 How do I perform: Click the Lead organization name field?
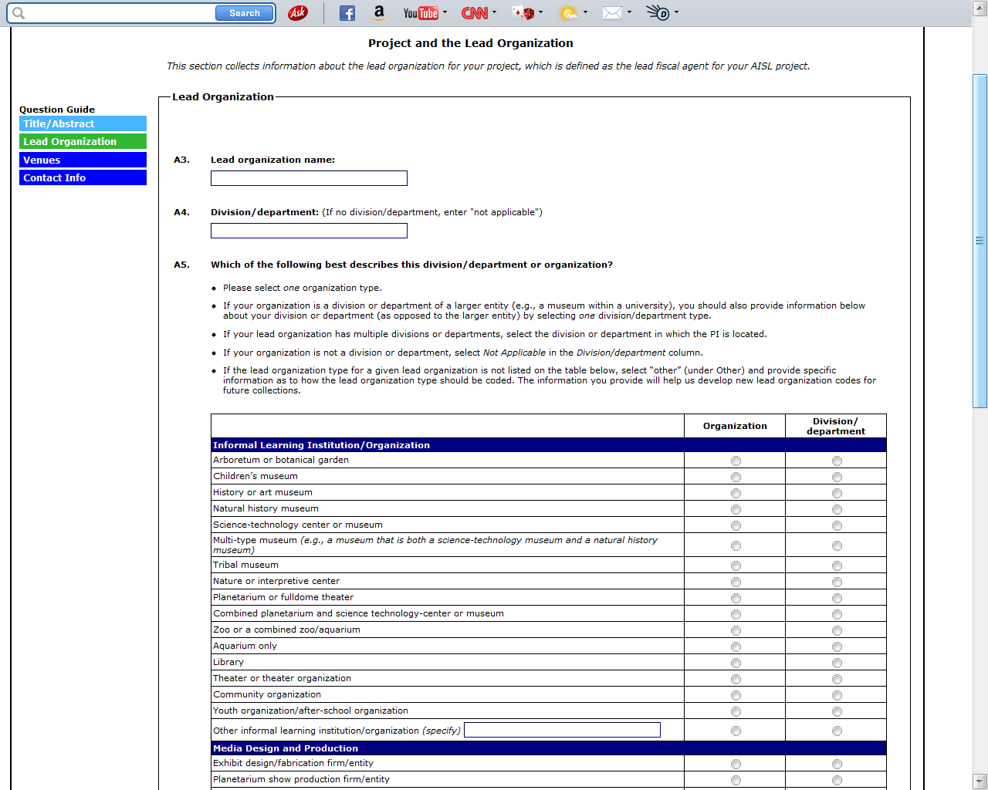(x=309, y=179)
